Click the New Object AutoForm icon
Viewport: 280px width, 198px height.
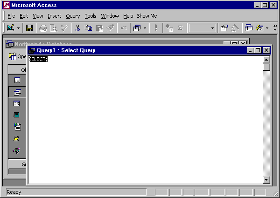click(x=259, y=28)
